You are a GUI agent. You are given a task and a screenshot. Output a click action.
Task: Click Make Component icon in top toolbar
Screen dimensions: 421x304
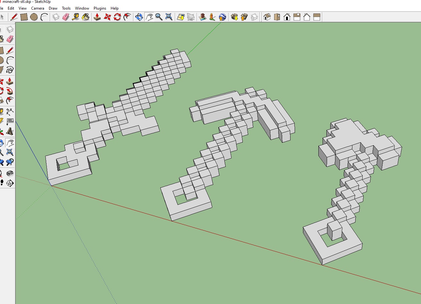56,17
